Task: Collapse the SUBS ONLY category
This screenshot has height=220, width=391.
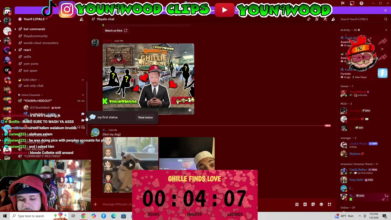Action: coord(29,80)
